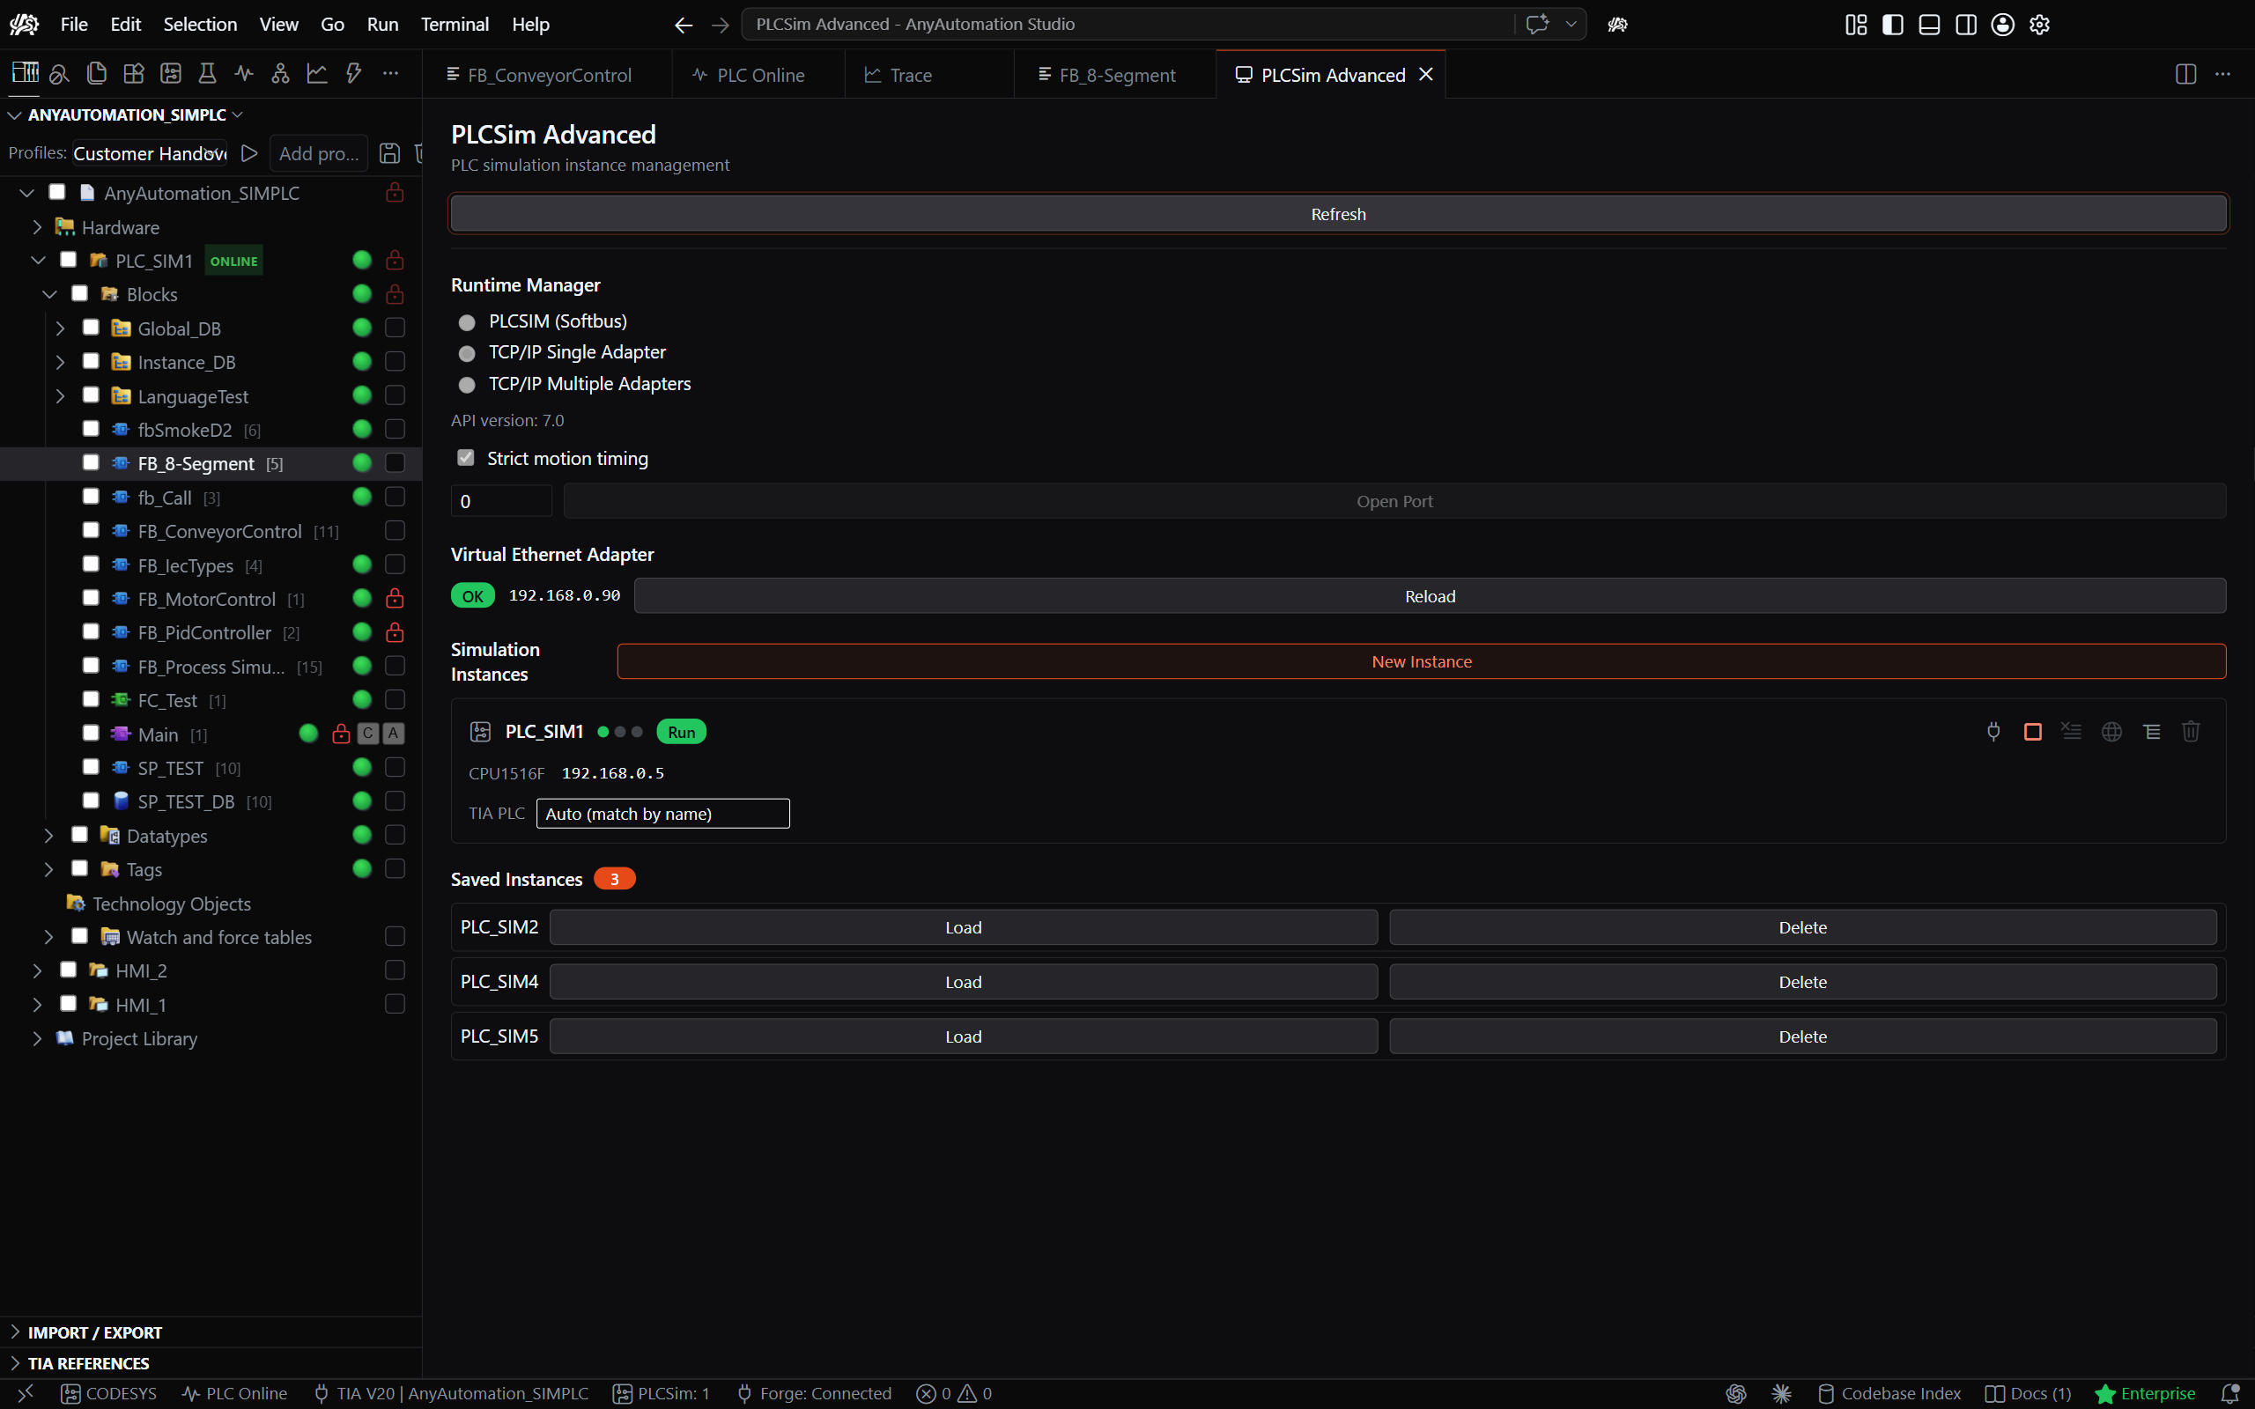Delete PLC_SIM1 instance with trash icon
Image resolution: width=2255 pixels, height=1409 pixels.
point(2191,732)
